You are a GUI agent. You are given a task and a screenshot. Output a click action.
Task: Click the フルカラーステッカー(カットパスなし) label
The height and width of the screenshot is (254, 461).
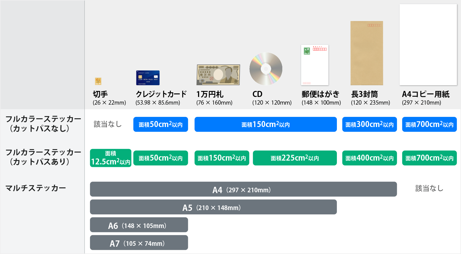pos(43,124)
